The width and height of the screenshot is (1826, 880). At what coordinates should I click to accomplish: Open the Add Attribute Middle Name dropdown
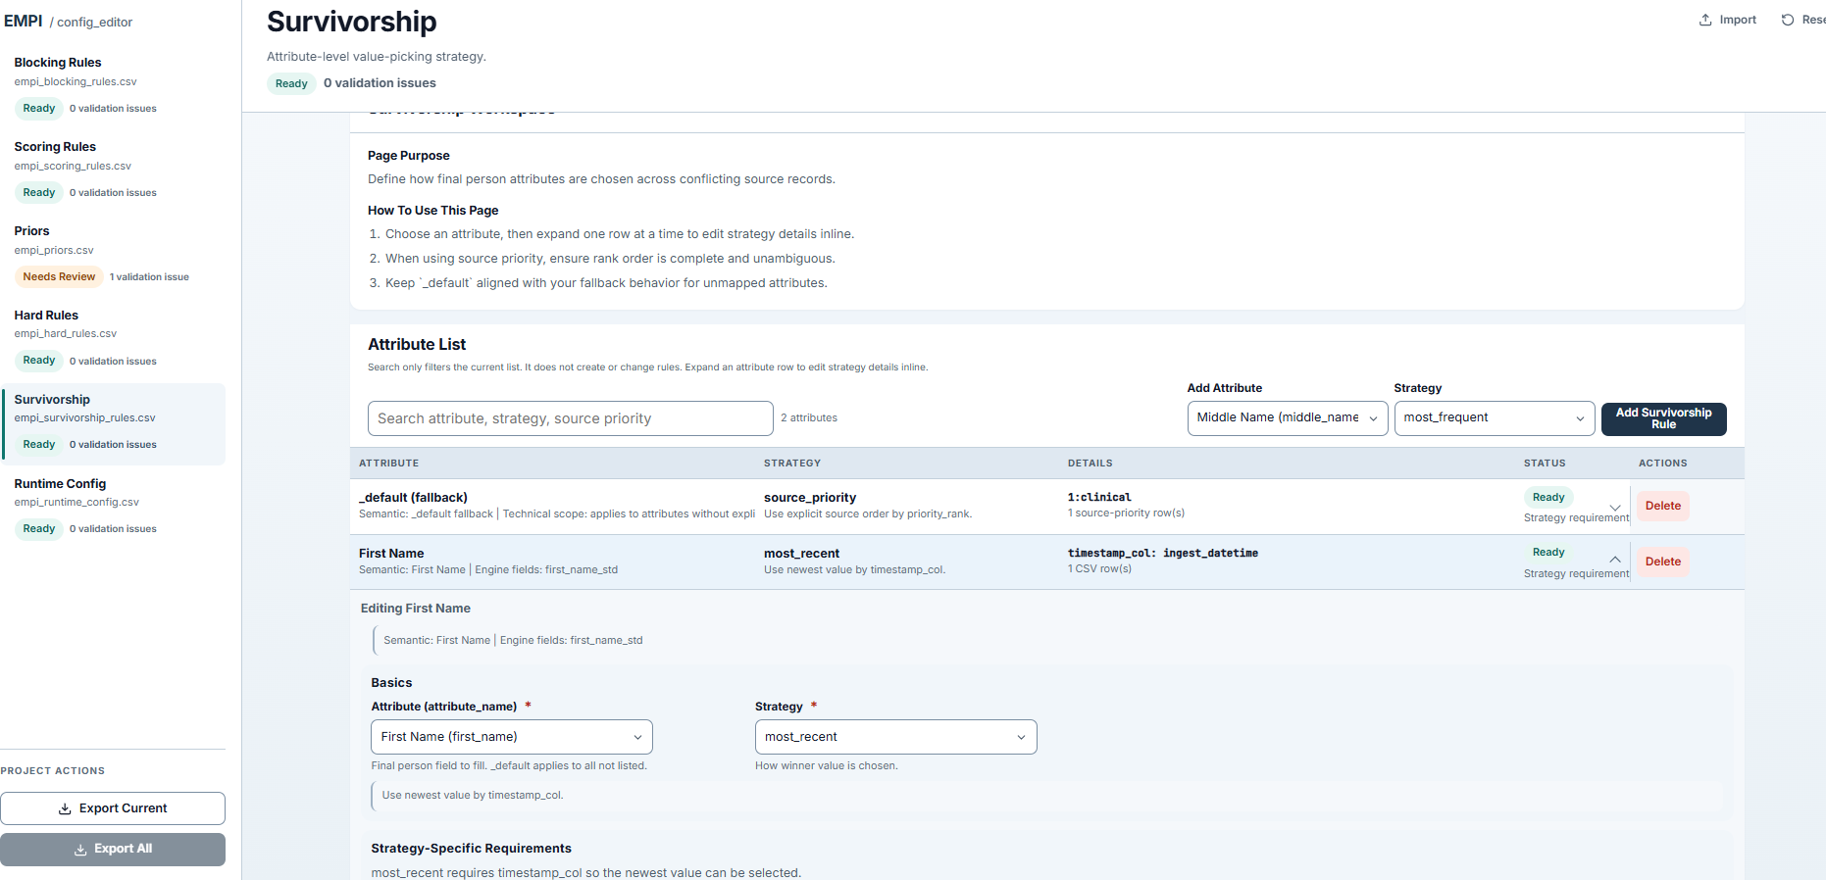tap(1288, 418)
